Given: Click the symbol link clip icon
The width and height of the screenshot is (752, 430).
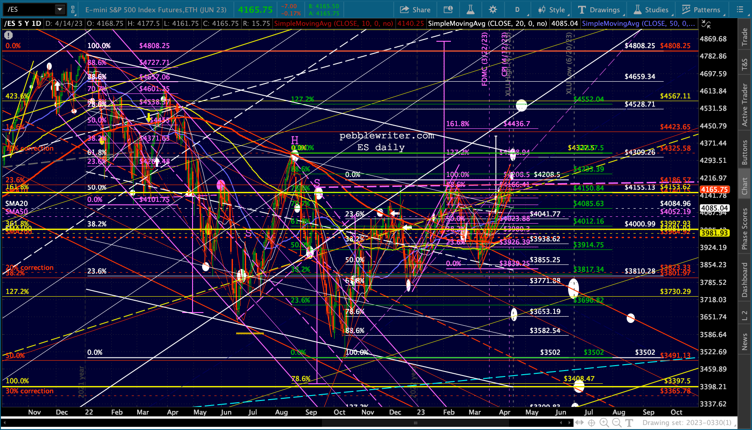Looking at the screenshot, I should coord(73,9).
